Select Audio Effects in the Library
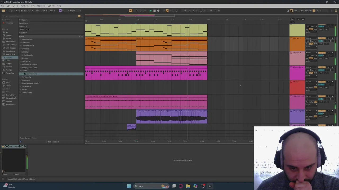 [11, 45]
